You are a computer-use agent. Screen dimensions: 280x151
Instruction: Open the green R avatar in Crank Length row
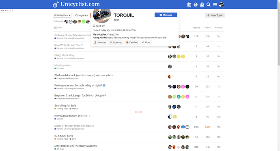point(174,97)
